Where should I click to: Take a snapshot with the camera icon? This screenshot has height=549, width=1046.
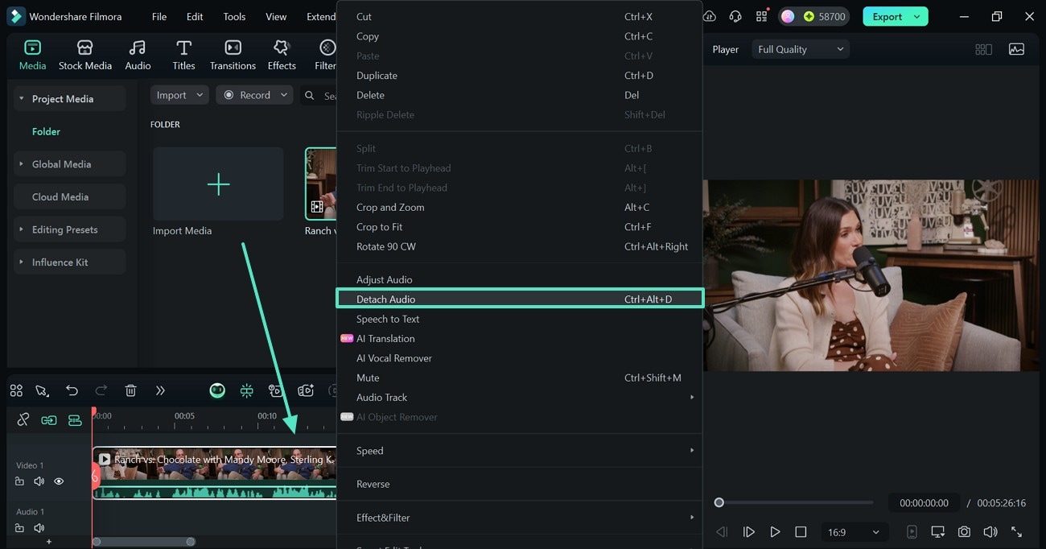pos(964,532)
